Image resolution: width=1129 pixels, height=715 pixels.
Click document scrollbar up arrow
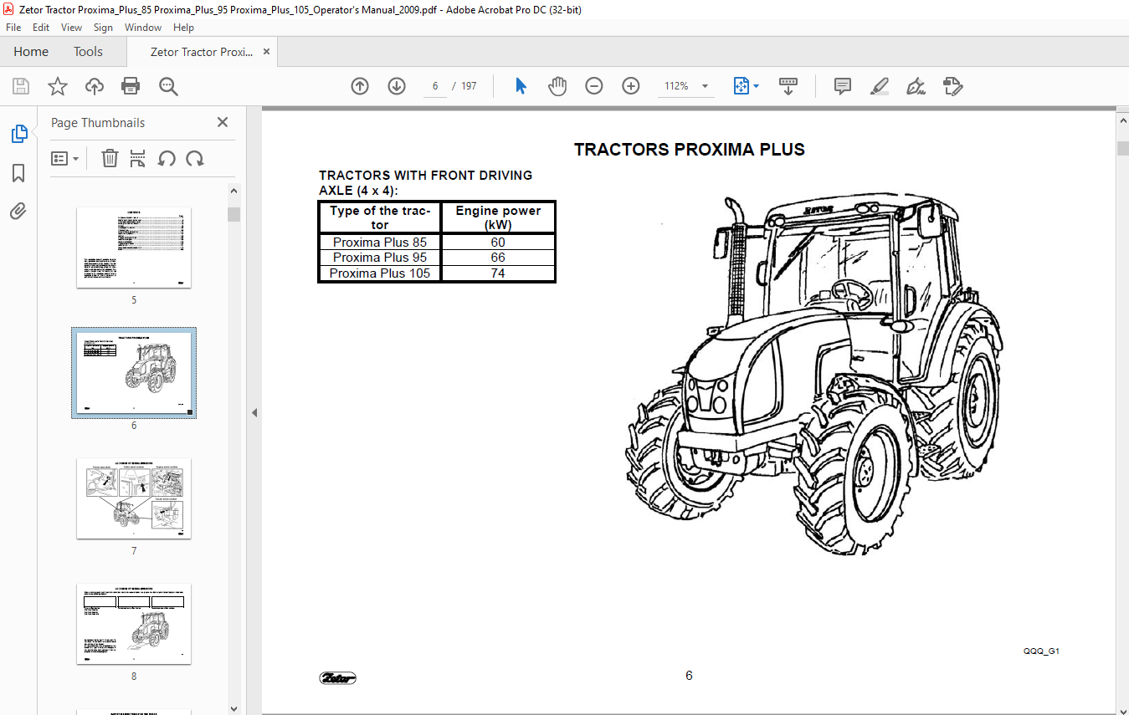tap(1122, 120)
